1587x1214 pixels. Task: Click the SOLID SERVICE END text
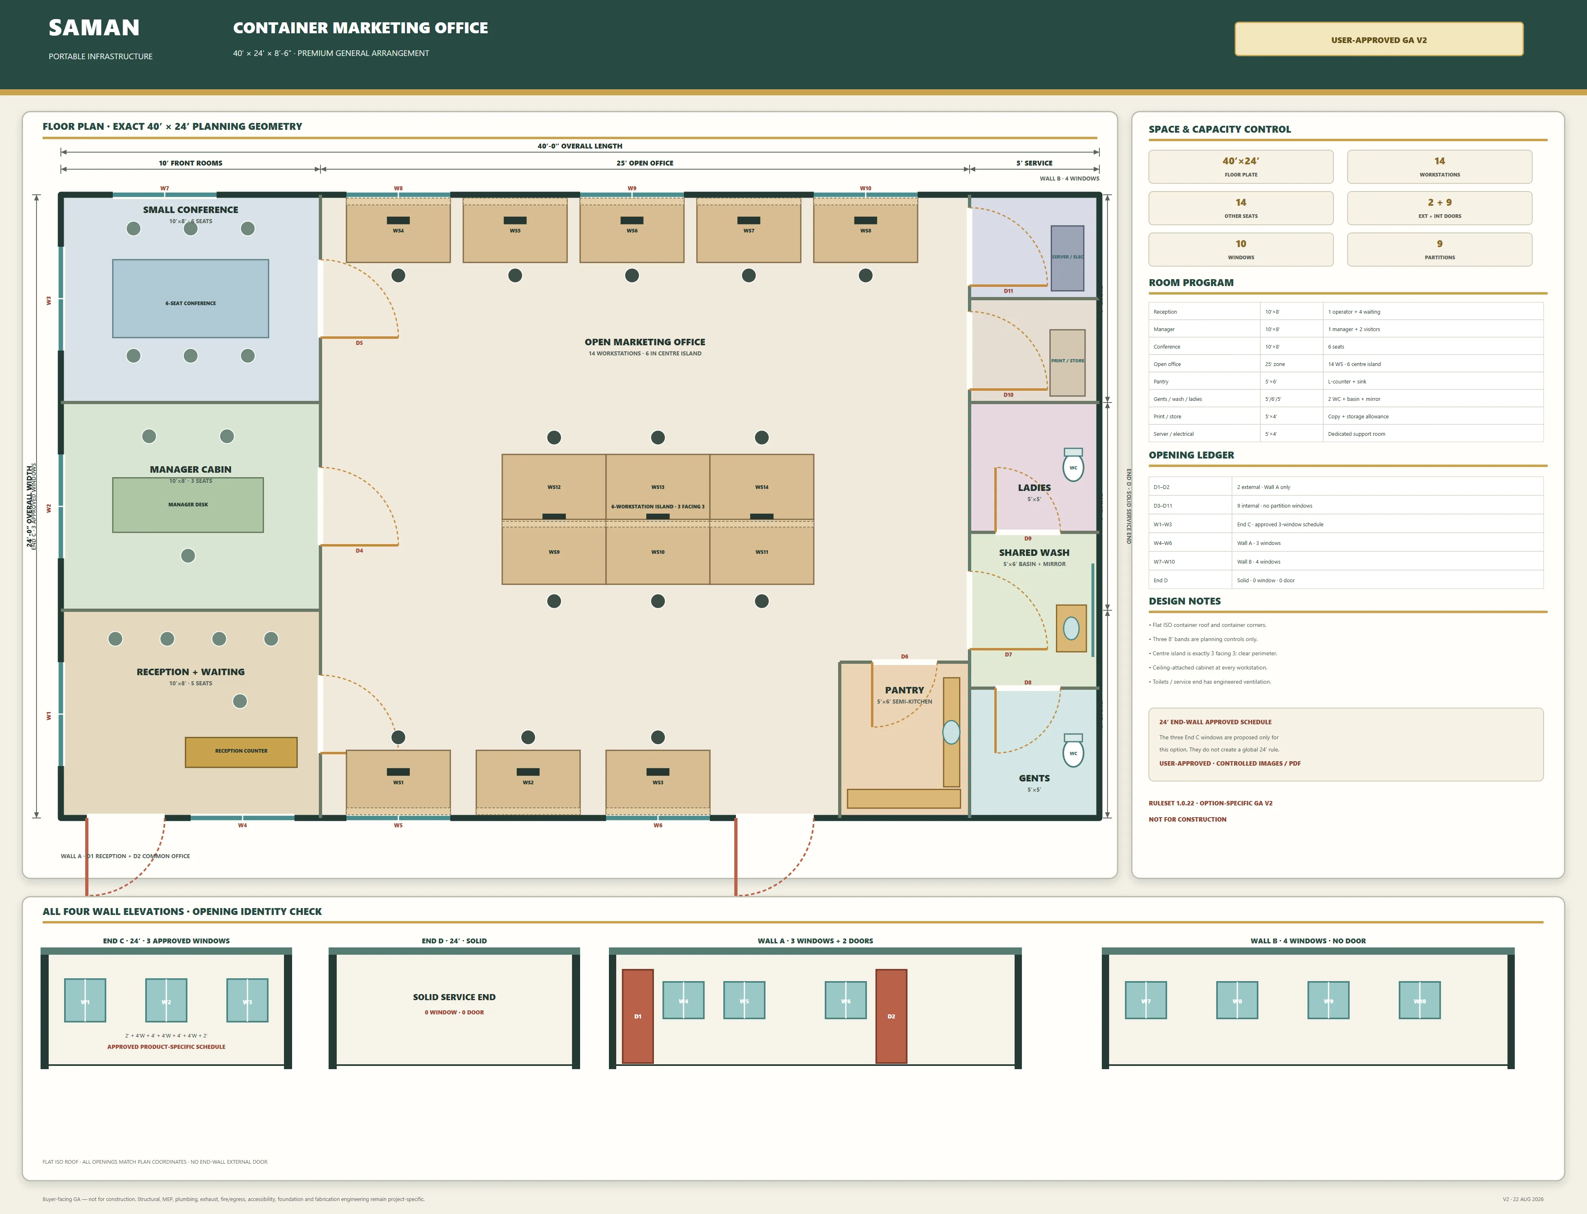454,997
